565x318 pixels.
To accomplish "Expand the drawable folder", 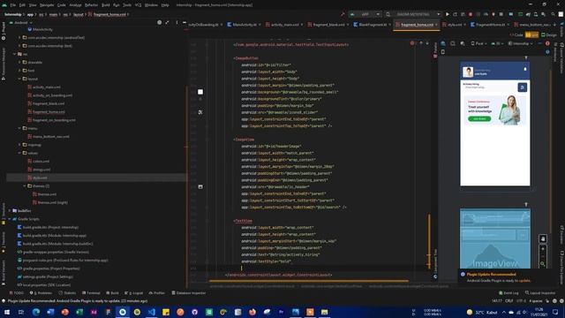I will pos(19,62).
